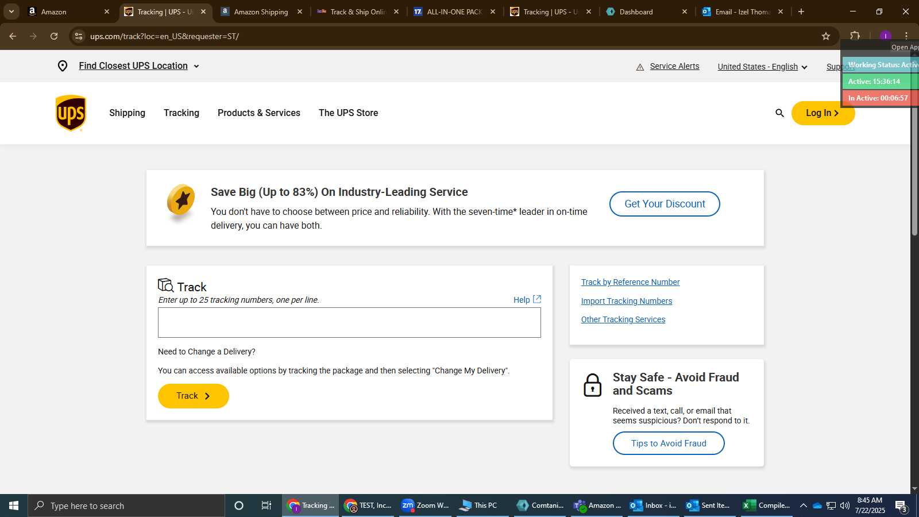Open the Shipping menu
The image size is (919, 517).
pos(127,113)
